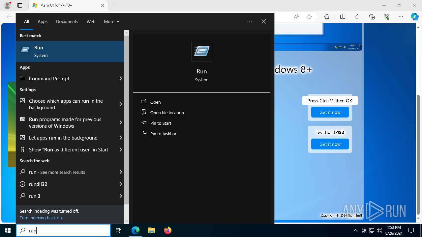The image size is (422, 237).
Task: Click 'Get it now' under Test Build 482
Action: point(330,144)
